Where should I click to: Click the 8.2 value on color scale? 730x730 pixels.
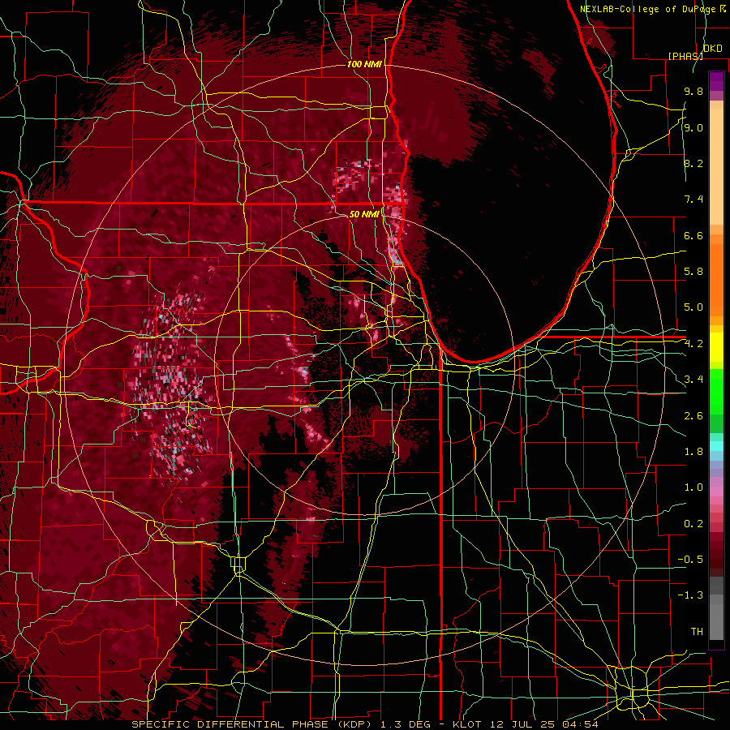coord(693,163)
